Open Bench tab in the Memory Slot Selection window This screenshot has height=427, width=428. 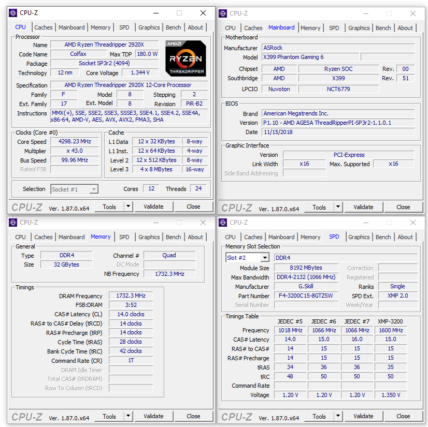[383, 237]
